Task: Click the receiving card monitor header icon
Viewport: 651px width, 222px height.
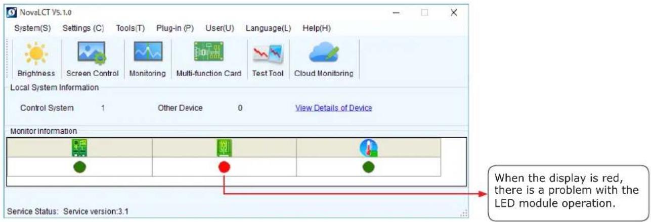Action: click(x=224, y=147)
